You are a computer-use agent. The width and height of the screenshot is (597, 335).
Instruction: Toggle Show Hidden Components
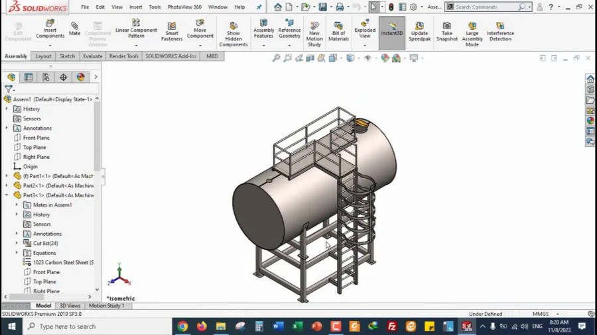233,34
